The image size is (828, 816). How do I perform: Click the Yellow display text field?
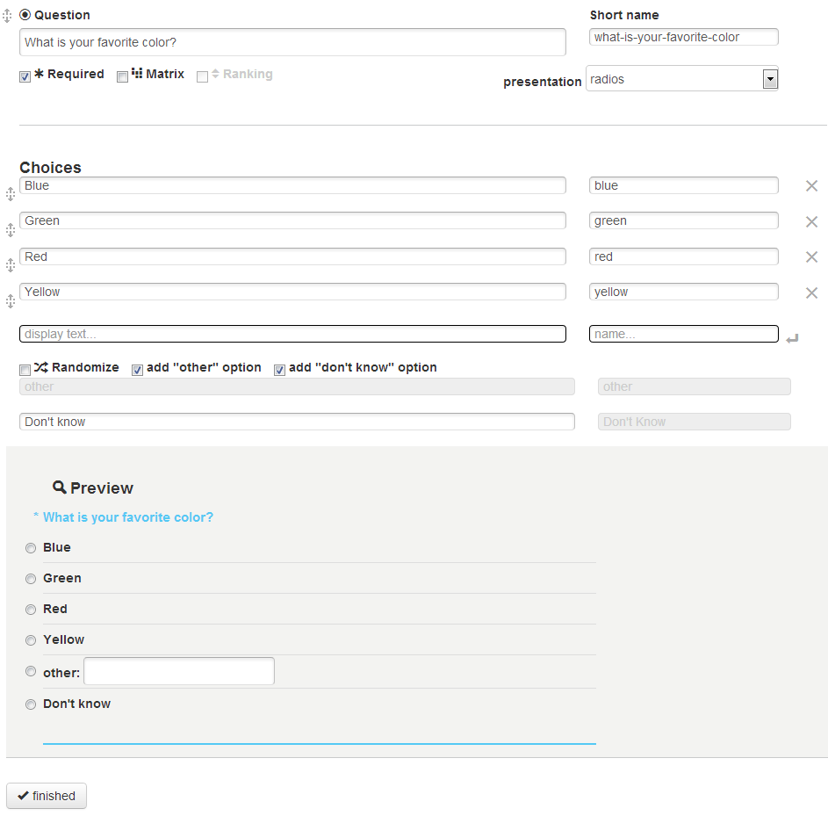tap(292, 292)
